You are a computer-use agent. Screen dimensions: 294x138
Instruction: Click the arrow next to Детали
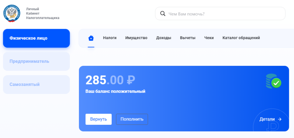click(280, 119)
